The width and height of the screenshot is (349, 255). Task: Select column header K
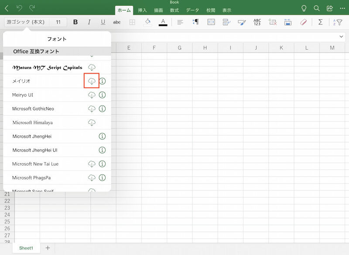281,48
